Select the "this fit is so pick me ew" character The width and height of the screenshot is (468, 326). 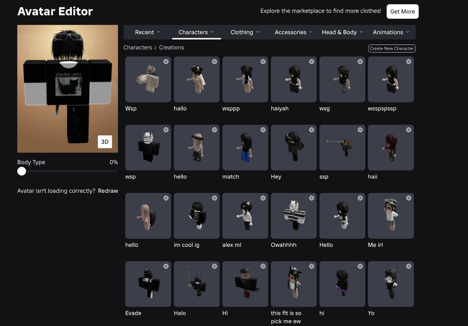[x=293, y=284]
